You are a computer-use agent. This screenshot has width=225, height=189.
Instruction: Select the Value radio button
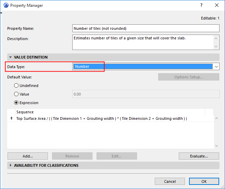pos(16,94)
